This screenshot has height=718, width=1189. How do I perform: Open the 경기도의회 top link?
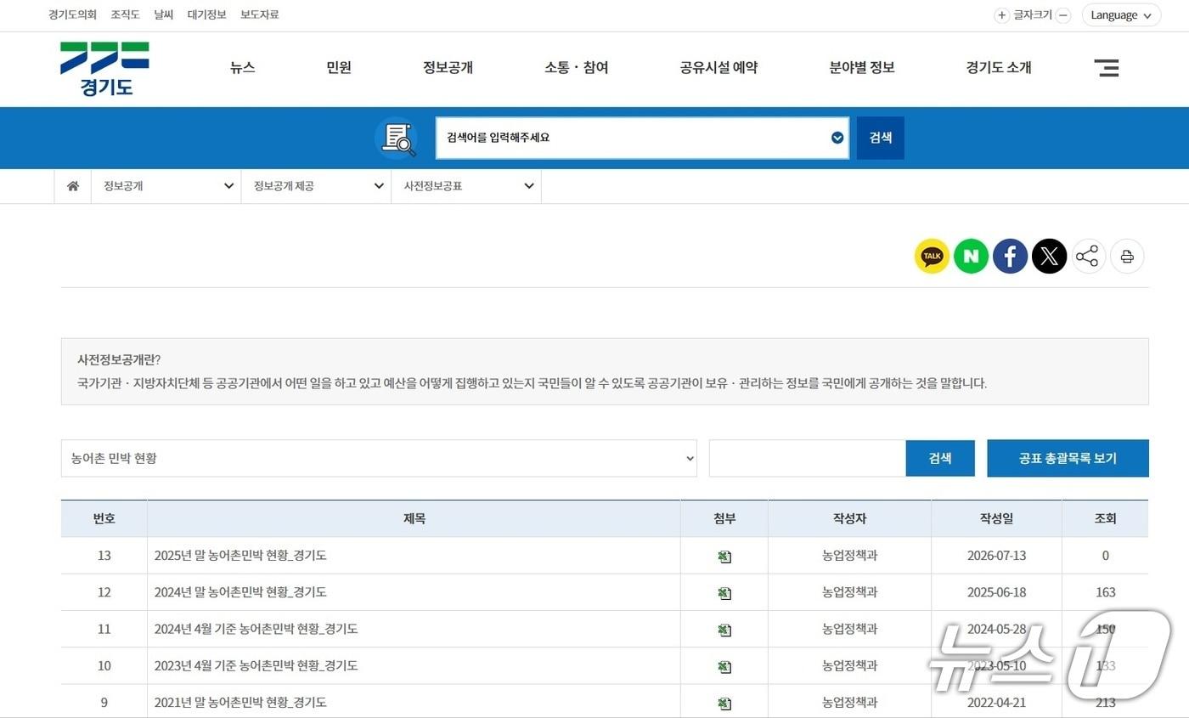point(73,14)
